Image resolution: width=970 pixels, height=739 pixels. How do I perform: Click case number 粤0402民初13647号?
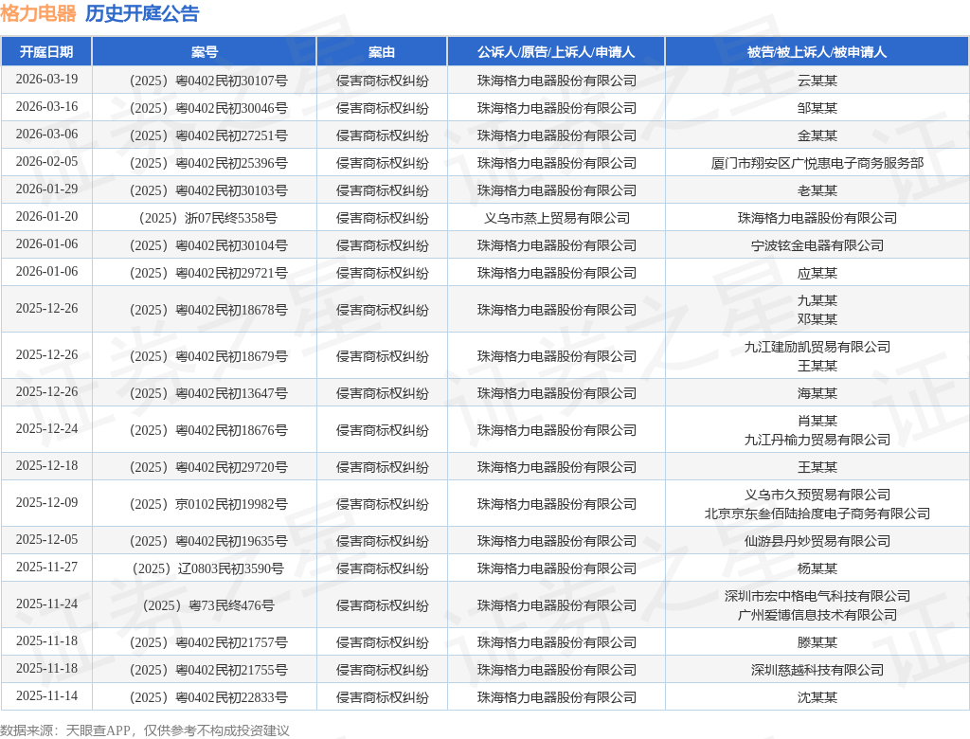208,393
